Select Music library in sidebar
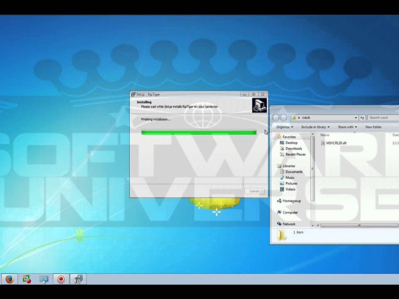This screenshot has height=299, width=399. [290, 177]
